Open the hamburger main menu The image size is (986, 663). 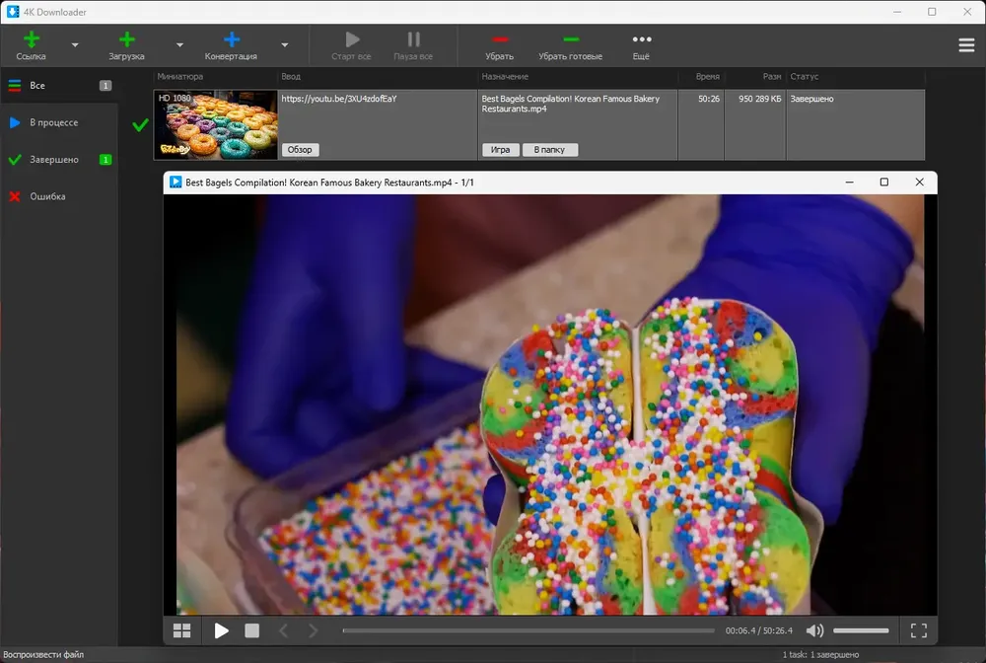(966, 45)
